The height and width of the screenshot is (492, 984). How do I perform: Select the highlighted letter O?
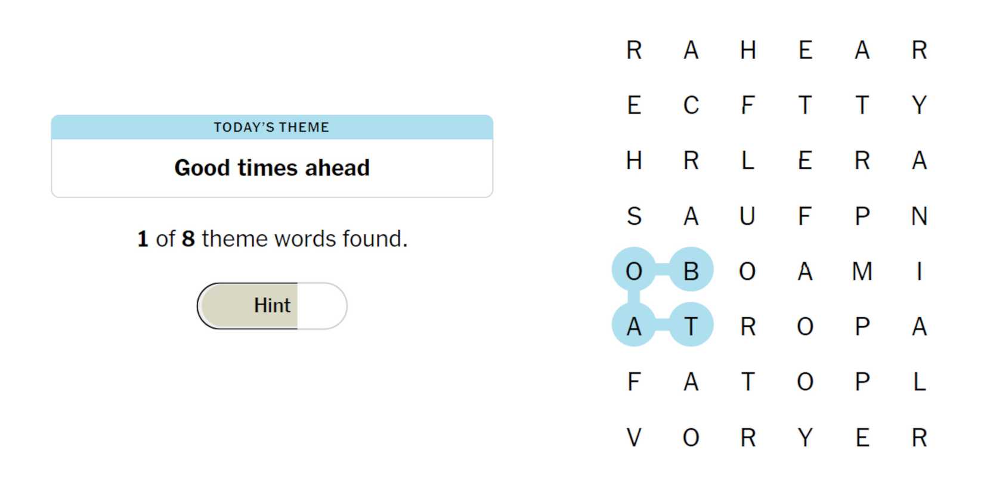pyautogui.click(x=634, y=271)
